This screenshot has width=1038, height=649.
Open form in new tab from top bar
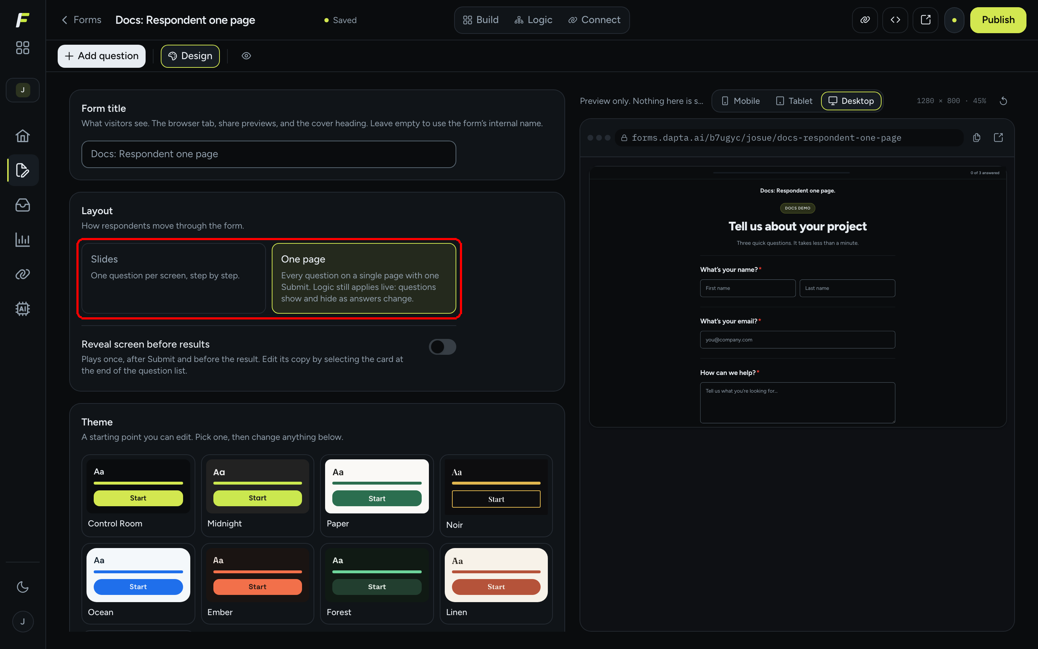click(x=926, y=20)
